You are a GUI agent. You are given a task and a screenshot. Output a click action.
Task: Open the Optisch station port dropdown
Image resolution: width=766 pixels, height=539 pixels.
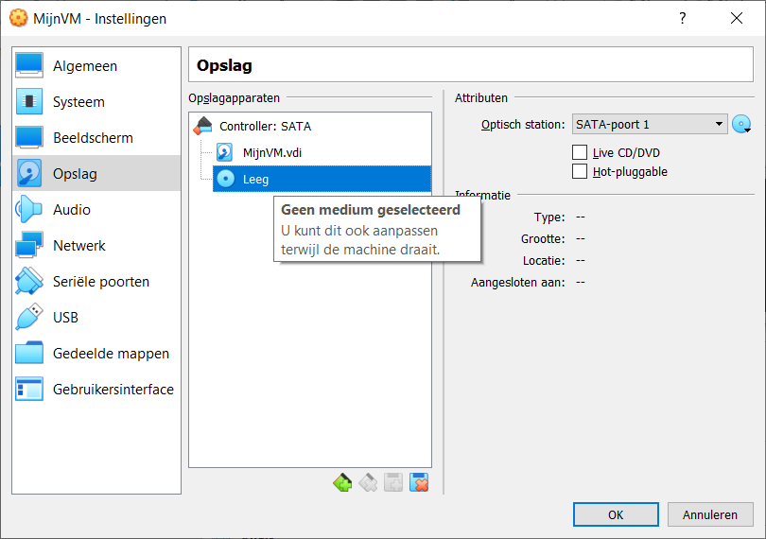[x=649, y=124]
